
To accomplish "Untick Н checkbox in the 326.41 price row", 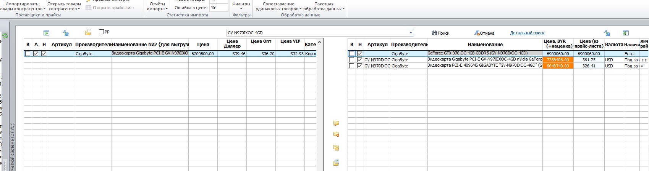I will click(359, 66).
